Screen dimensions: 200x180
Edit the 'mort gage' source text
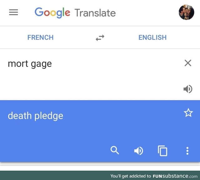tap(30, 64)
